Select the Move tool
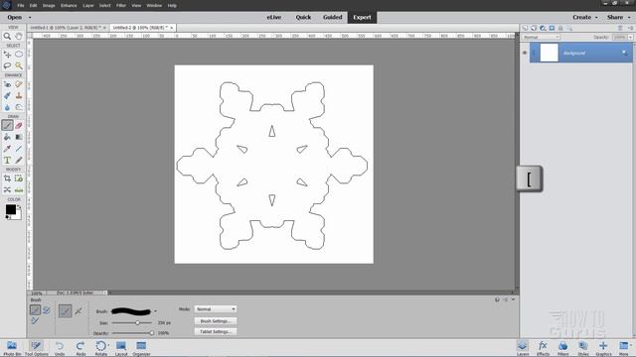 [x=7, y=55]
